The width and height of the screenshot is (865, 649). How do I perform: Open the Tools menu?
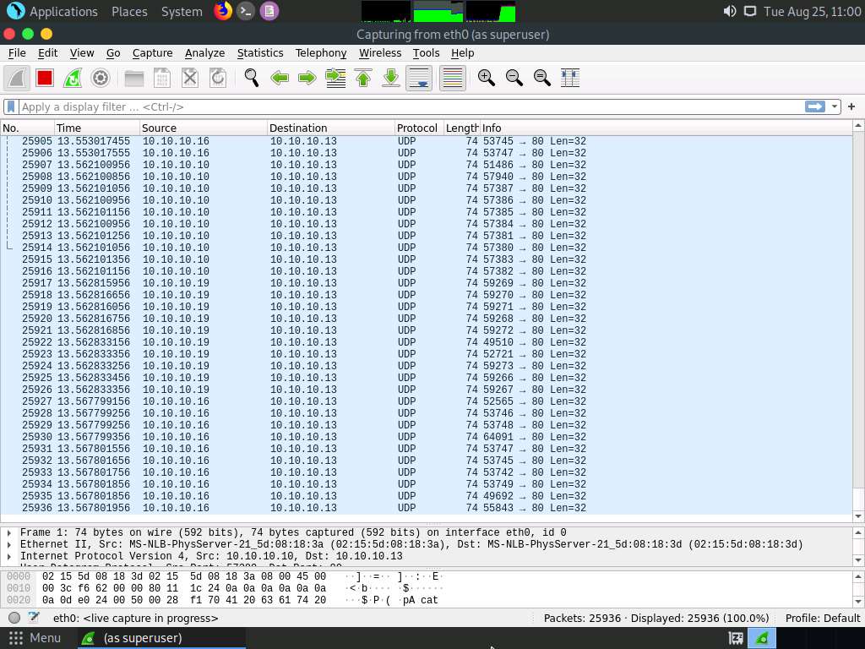coord(426,53)
